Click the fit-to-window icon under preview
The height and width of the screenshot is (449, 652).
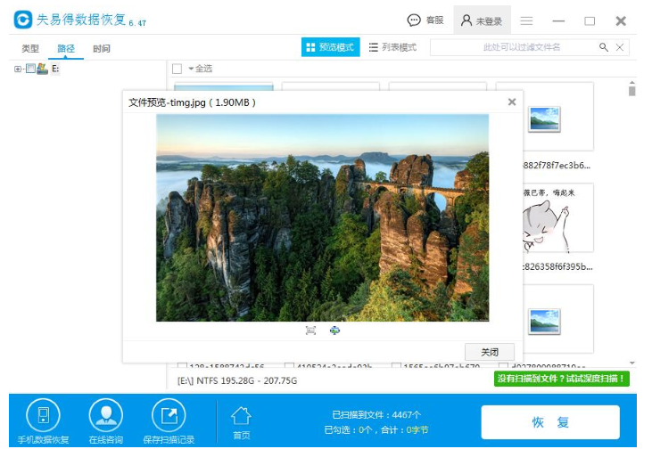(310, 331)
